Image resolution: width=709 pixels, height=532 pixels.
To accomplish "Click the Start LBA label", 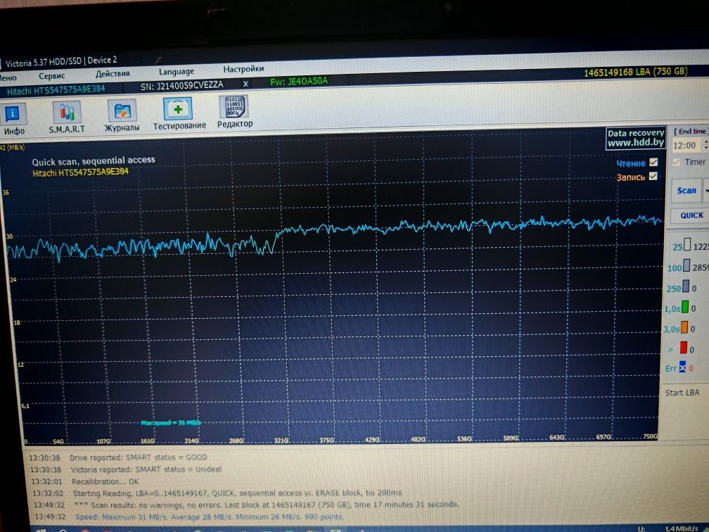I will coord(682,393).
